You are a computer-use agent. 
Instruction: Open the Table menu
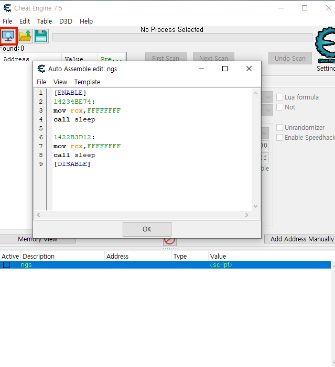tap(44, 21)
